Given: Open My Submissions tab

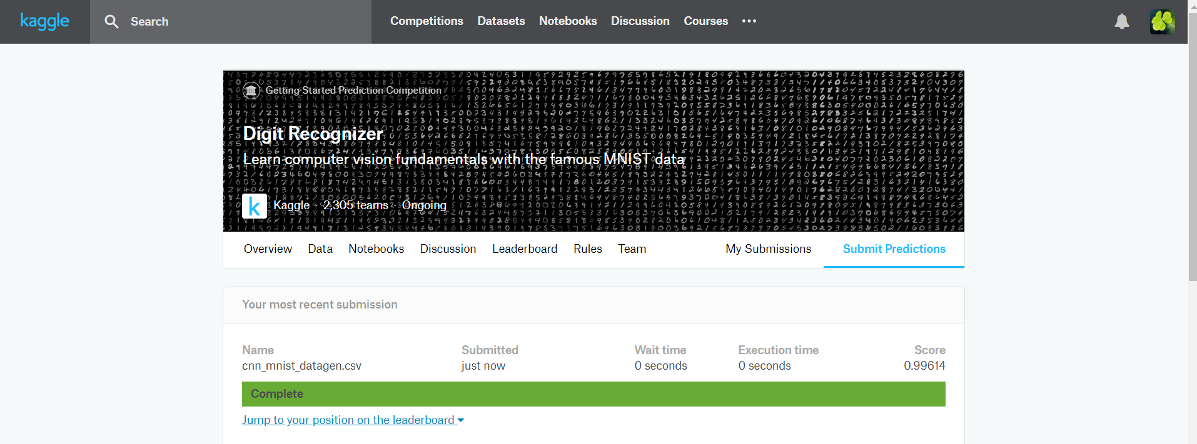Looking at the screenshot, I should click(768, 249).
